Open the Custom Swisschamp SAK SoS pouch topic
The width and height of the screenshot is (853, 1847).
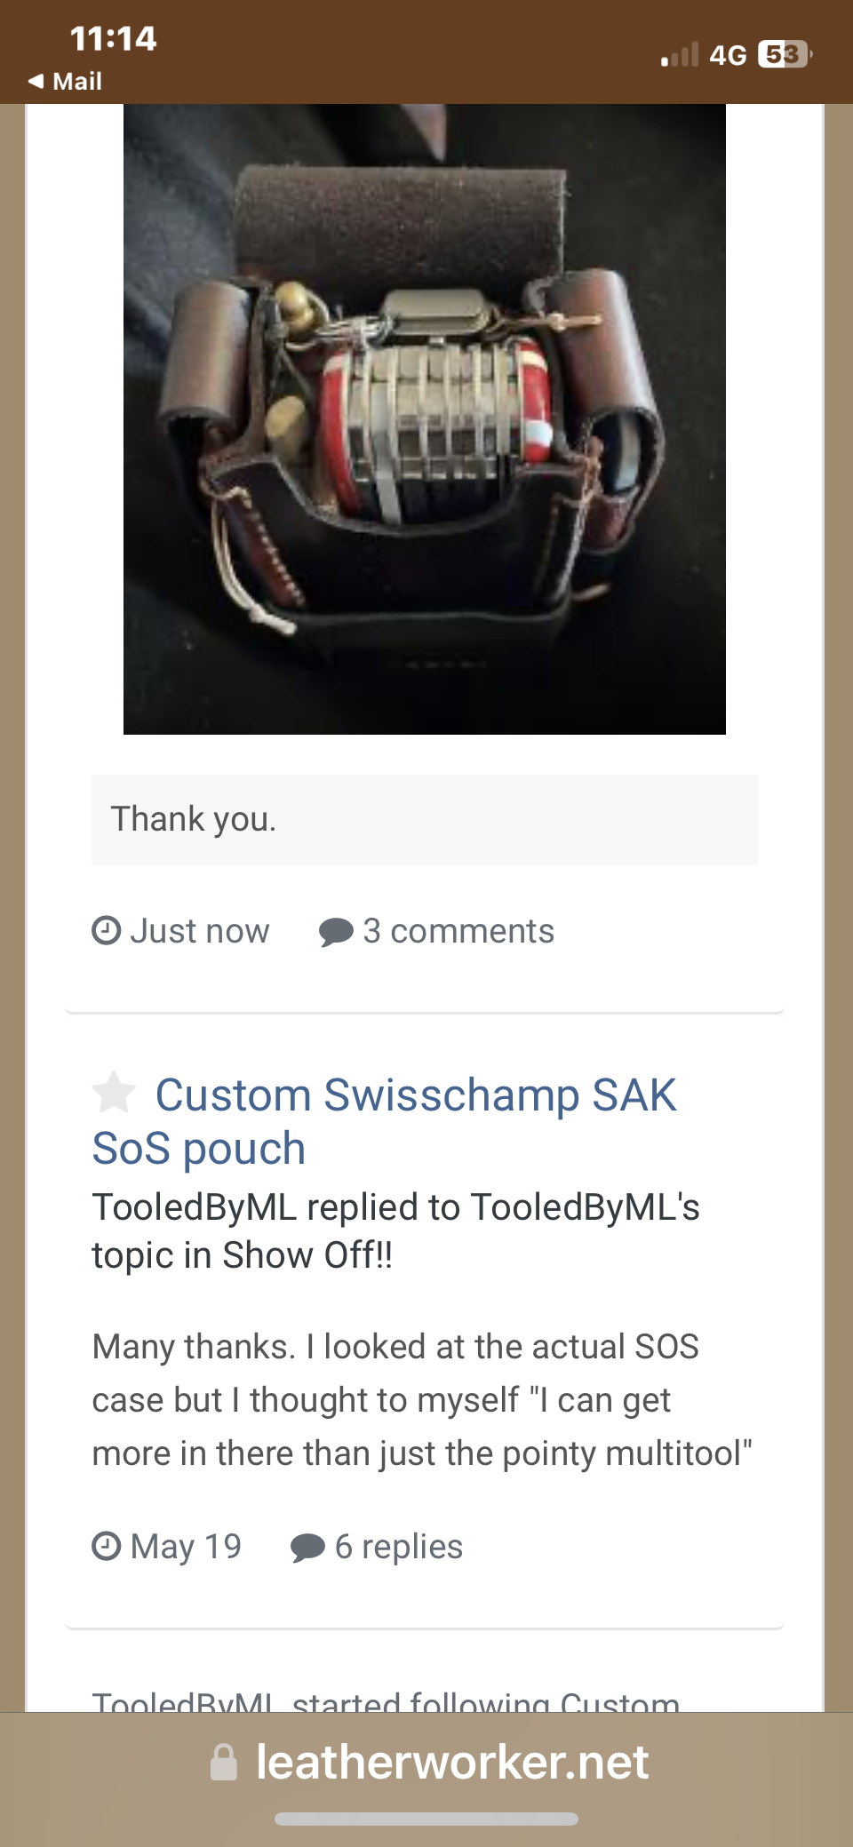[385, 1121]
